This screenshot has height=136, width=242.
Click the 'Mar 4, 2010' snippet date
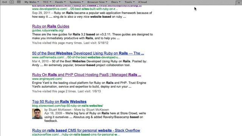(x=40, y=61)
